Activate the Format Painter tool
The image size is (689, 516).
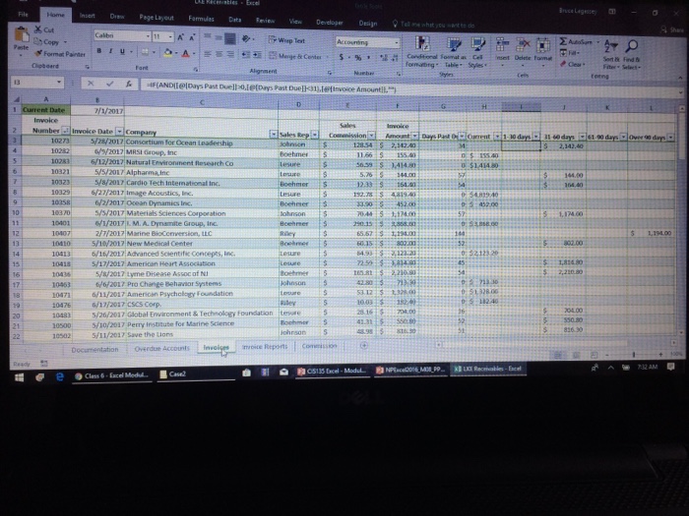(60, 53)
